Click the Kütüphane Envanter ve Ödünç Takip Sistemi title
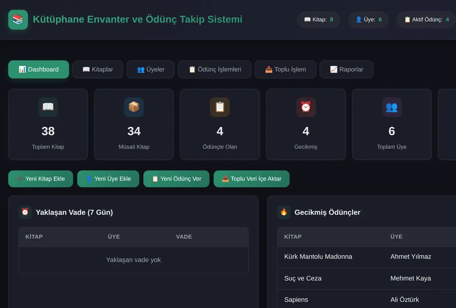The height and width of the screenshot is (308, 456). 138,19
